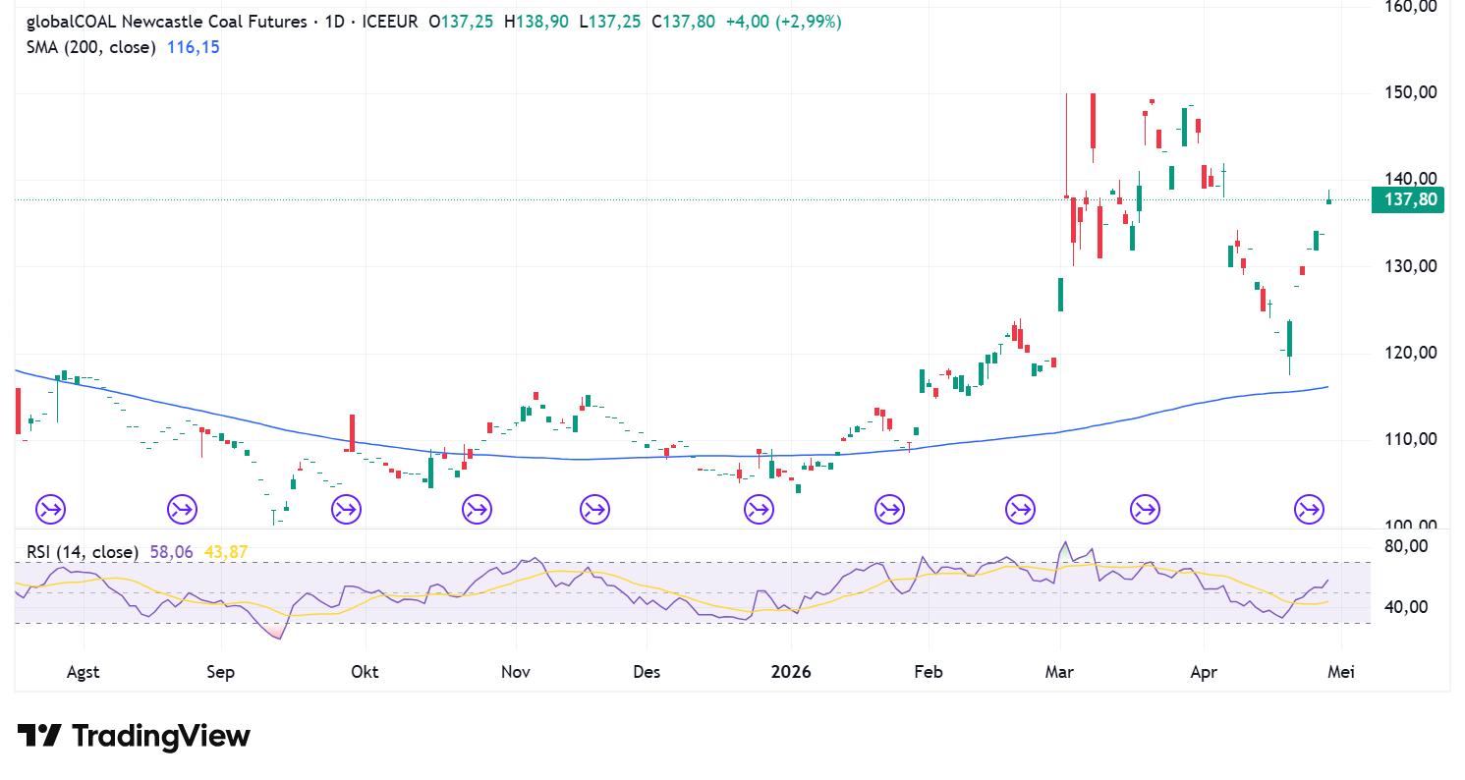Open the rollover marker in late March
This screenshot has width=1465, height=780.
click(x=1145, y=510)
